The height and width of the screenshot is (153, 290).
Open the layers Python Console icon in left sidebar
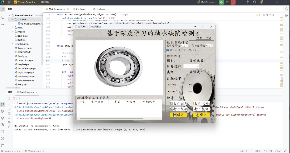[x=2, y=118]
